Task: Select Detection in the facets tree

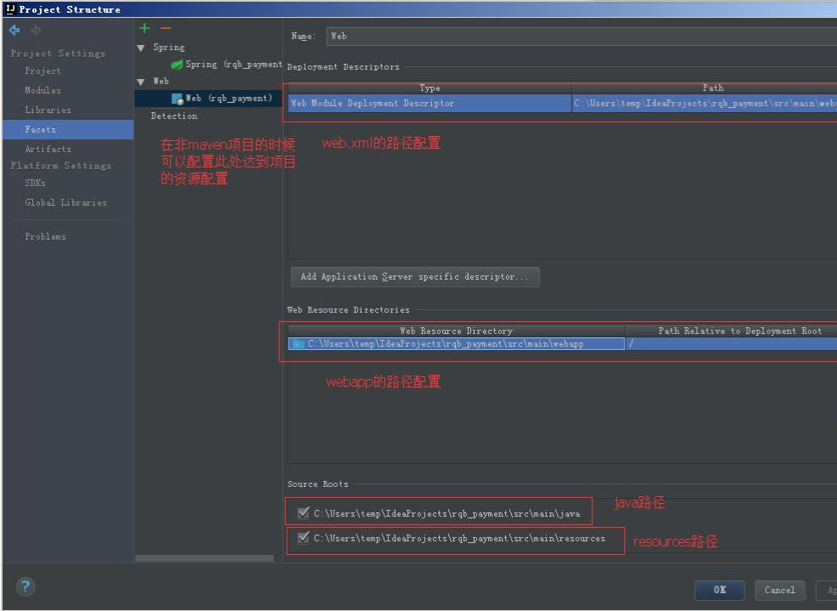Action: (x=173, y=116)
